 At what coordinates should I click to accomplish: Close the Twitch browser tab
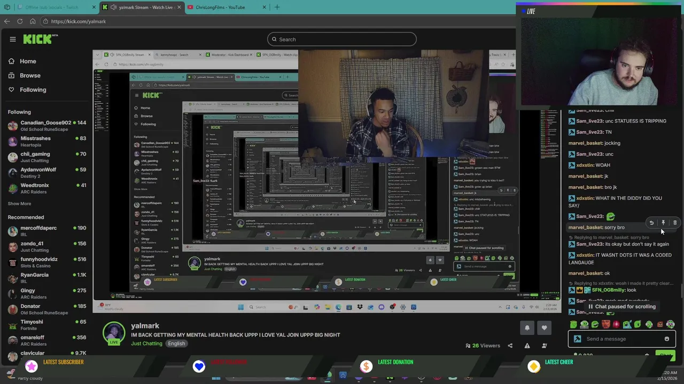point(94,7)
